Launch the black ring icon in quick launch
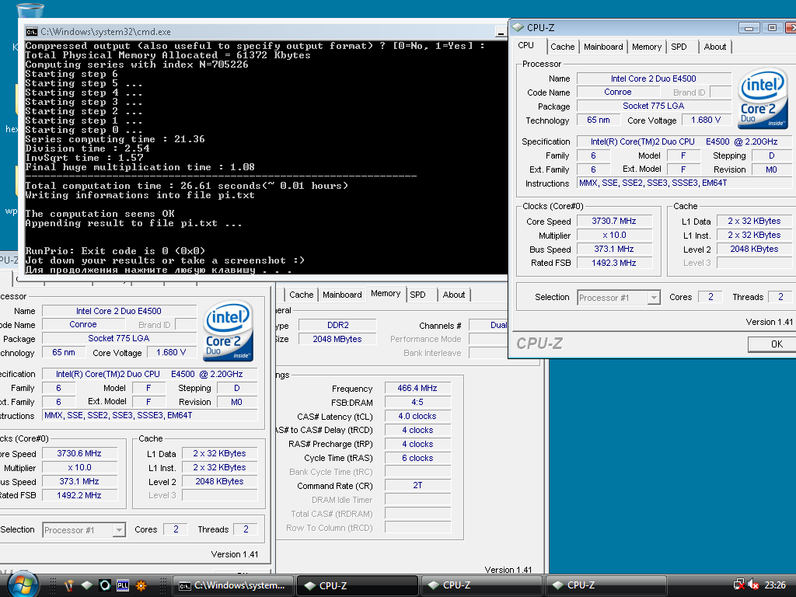Screen dimensions: 796x597 tap(105, 585)
